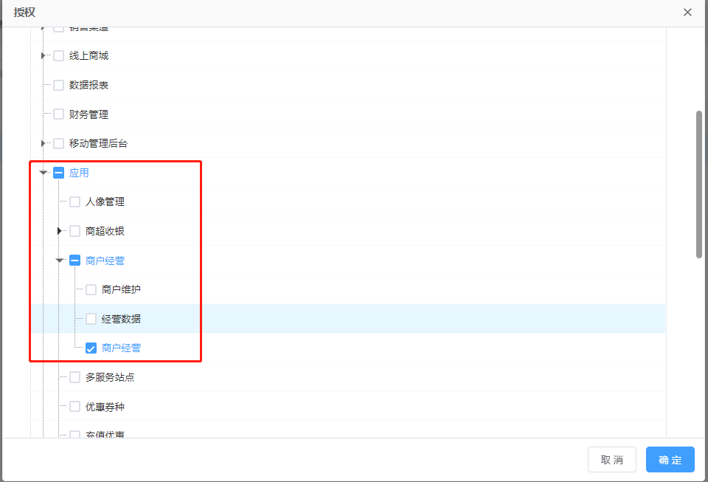The height and width of the screenshot is (482, 708).
Task: Tick the 经营数据 checkbox
Action: pos(91,319)
